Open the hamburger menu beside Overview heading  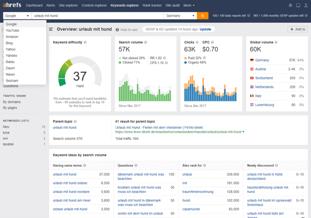tap(51, 29)
